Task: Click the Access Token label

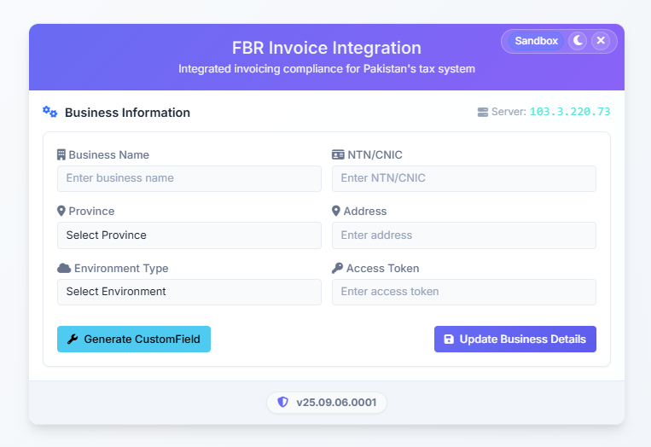Action: (382, 269)
